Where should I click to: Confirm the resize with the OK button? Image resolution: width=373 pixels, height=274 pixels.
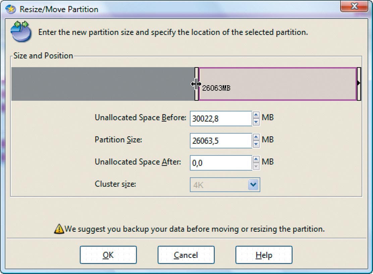pos(108,255)
